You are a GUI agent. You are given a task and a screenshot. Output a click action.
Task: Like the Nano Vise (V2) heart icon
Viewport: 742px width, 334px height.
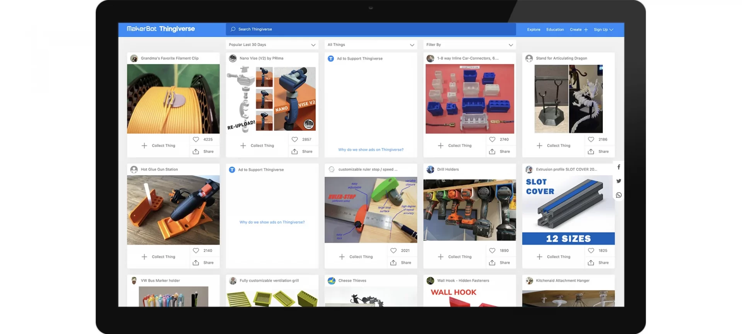point(295,140)
